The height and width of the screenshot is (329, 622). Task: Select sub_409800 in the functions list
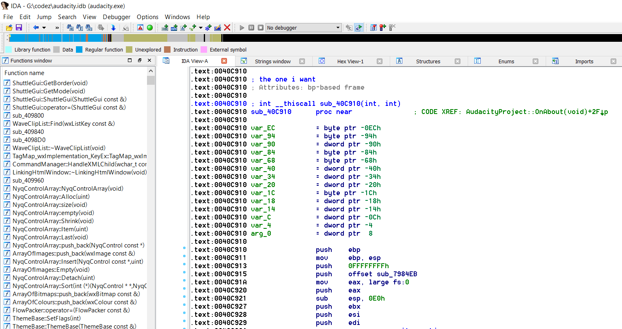28,116
